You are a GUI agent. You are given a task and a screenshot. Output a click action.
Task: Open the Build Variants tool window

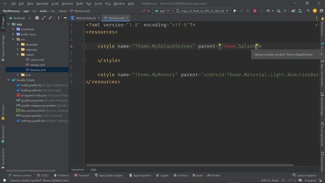pos(3,158)
